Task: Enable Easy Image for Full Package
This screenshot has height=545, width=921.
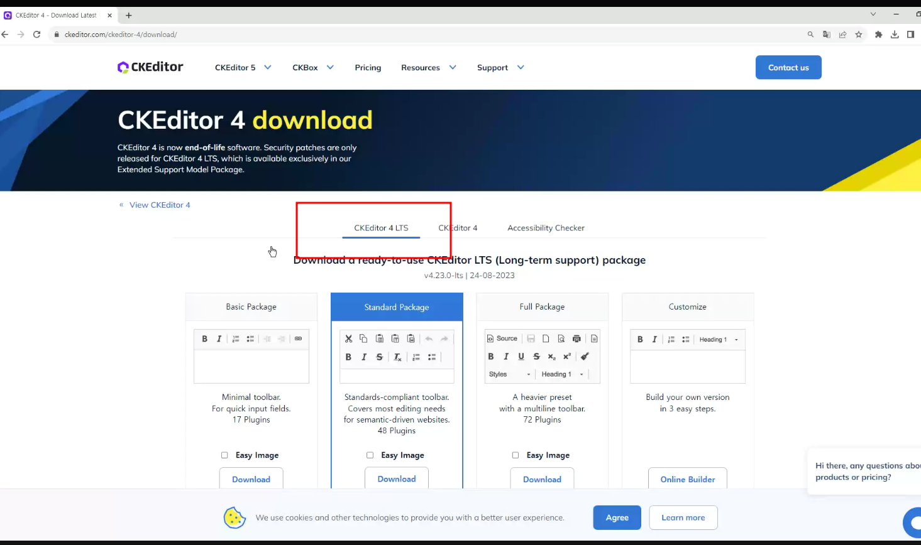Action: [x=516, y=455]
